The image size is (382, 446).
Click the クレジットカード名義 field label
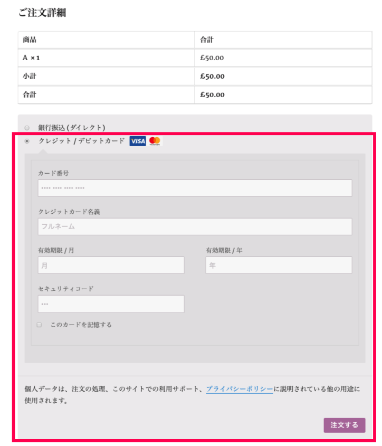pyautogui.click(x=69, y=212)
